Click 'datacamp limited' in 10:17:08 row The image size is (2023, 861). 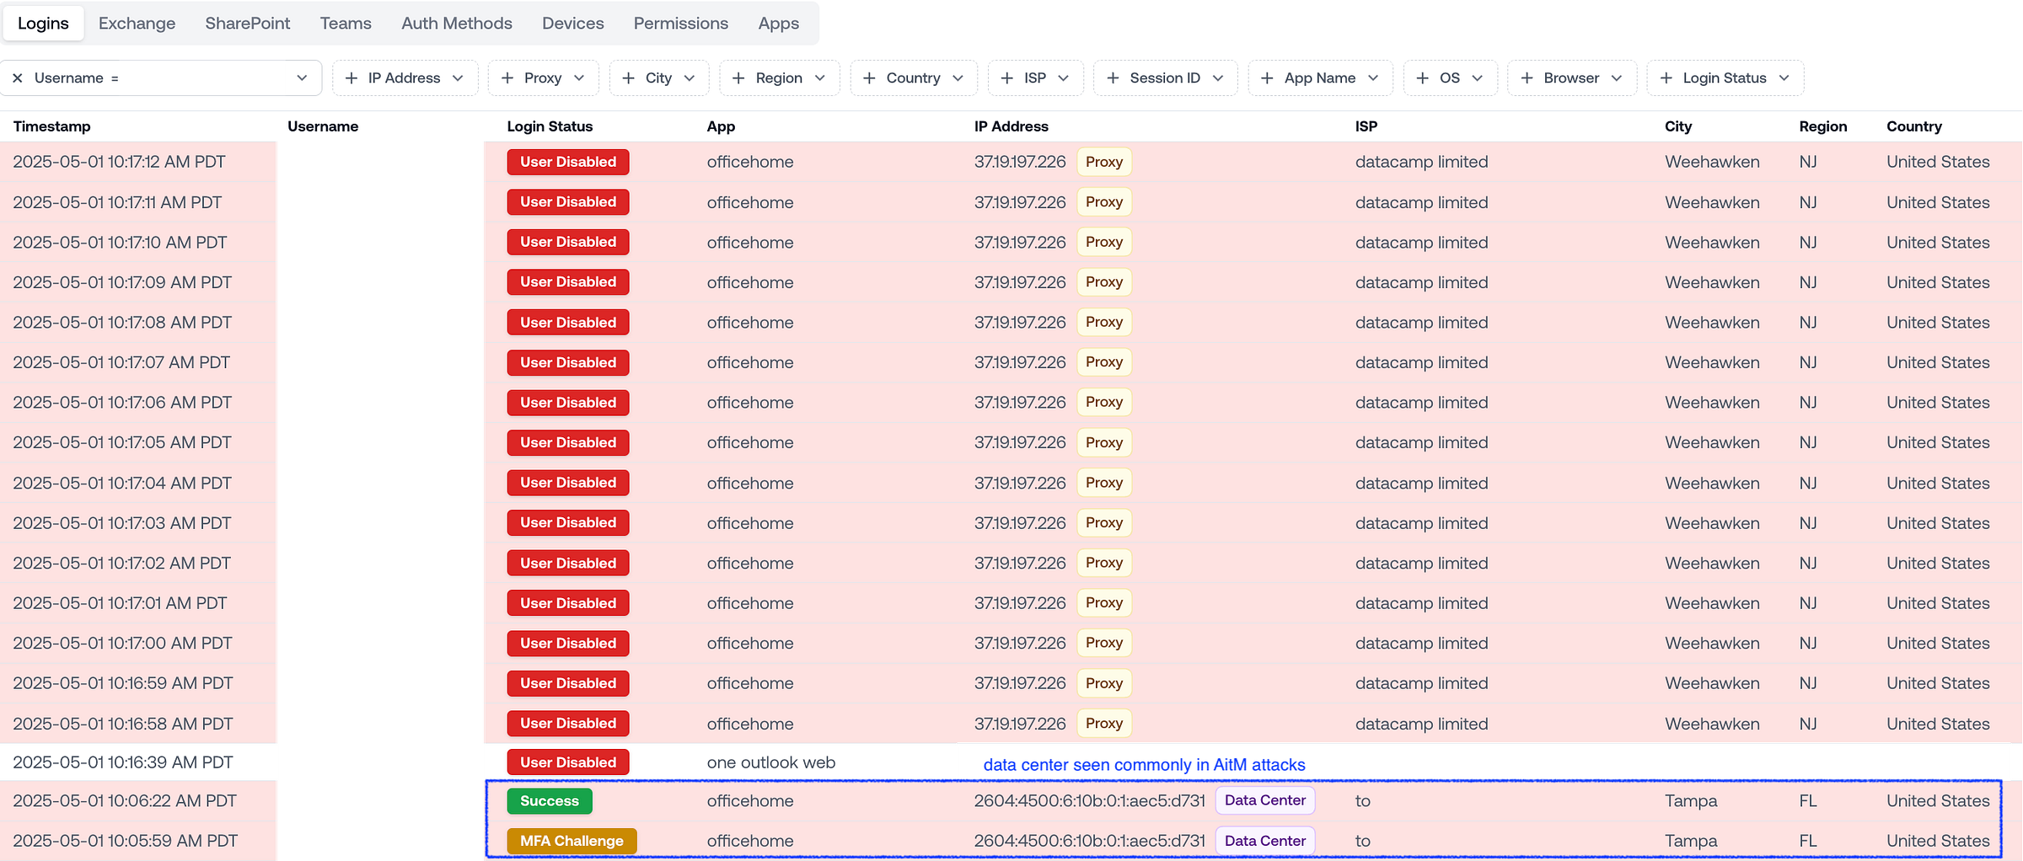[1421, 323]
